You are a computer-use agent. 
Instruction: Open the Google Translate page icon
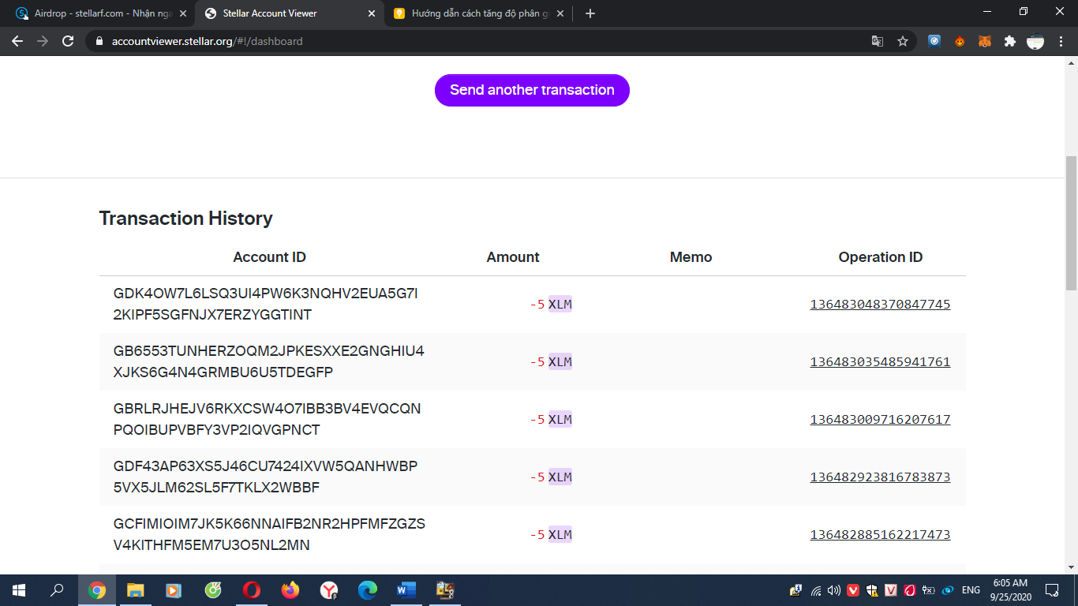click(x=878, y=41)
